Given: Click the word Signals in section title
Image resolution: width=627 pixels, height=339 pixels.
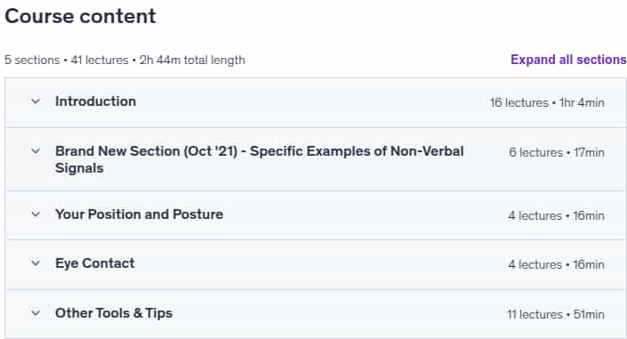Looking at the screenshot, I should point(79,168).
